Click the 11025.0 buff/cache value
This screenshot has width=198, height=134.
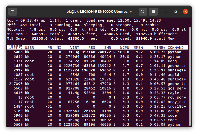[x=144, y=34]
